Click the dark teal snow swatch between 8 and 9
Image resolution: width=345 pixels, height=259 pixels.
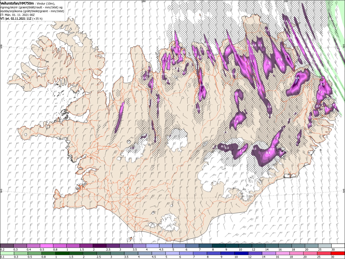coord(219,246)
